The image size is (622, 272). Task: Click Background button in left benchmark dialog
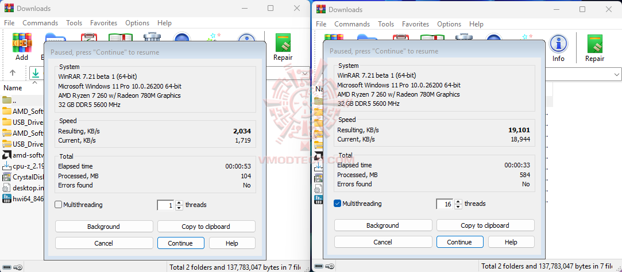click(104, 227)
